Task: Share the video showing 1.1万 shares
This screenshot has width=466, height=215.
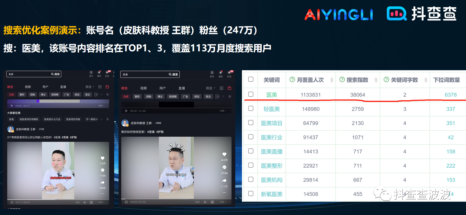Action: point(224,181)
